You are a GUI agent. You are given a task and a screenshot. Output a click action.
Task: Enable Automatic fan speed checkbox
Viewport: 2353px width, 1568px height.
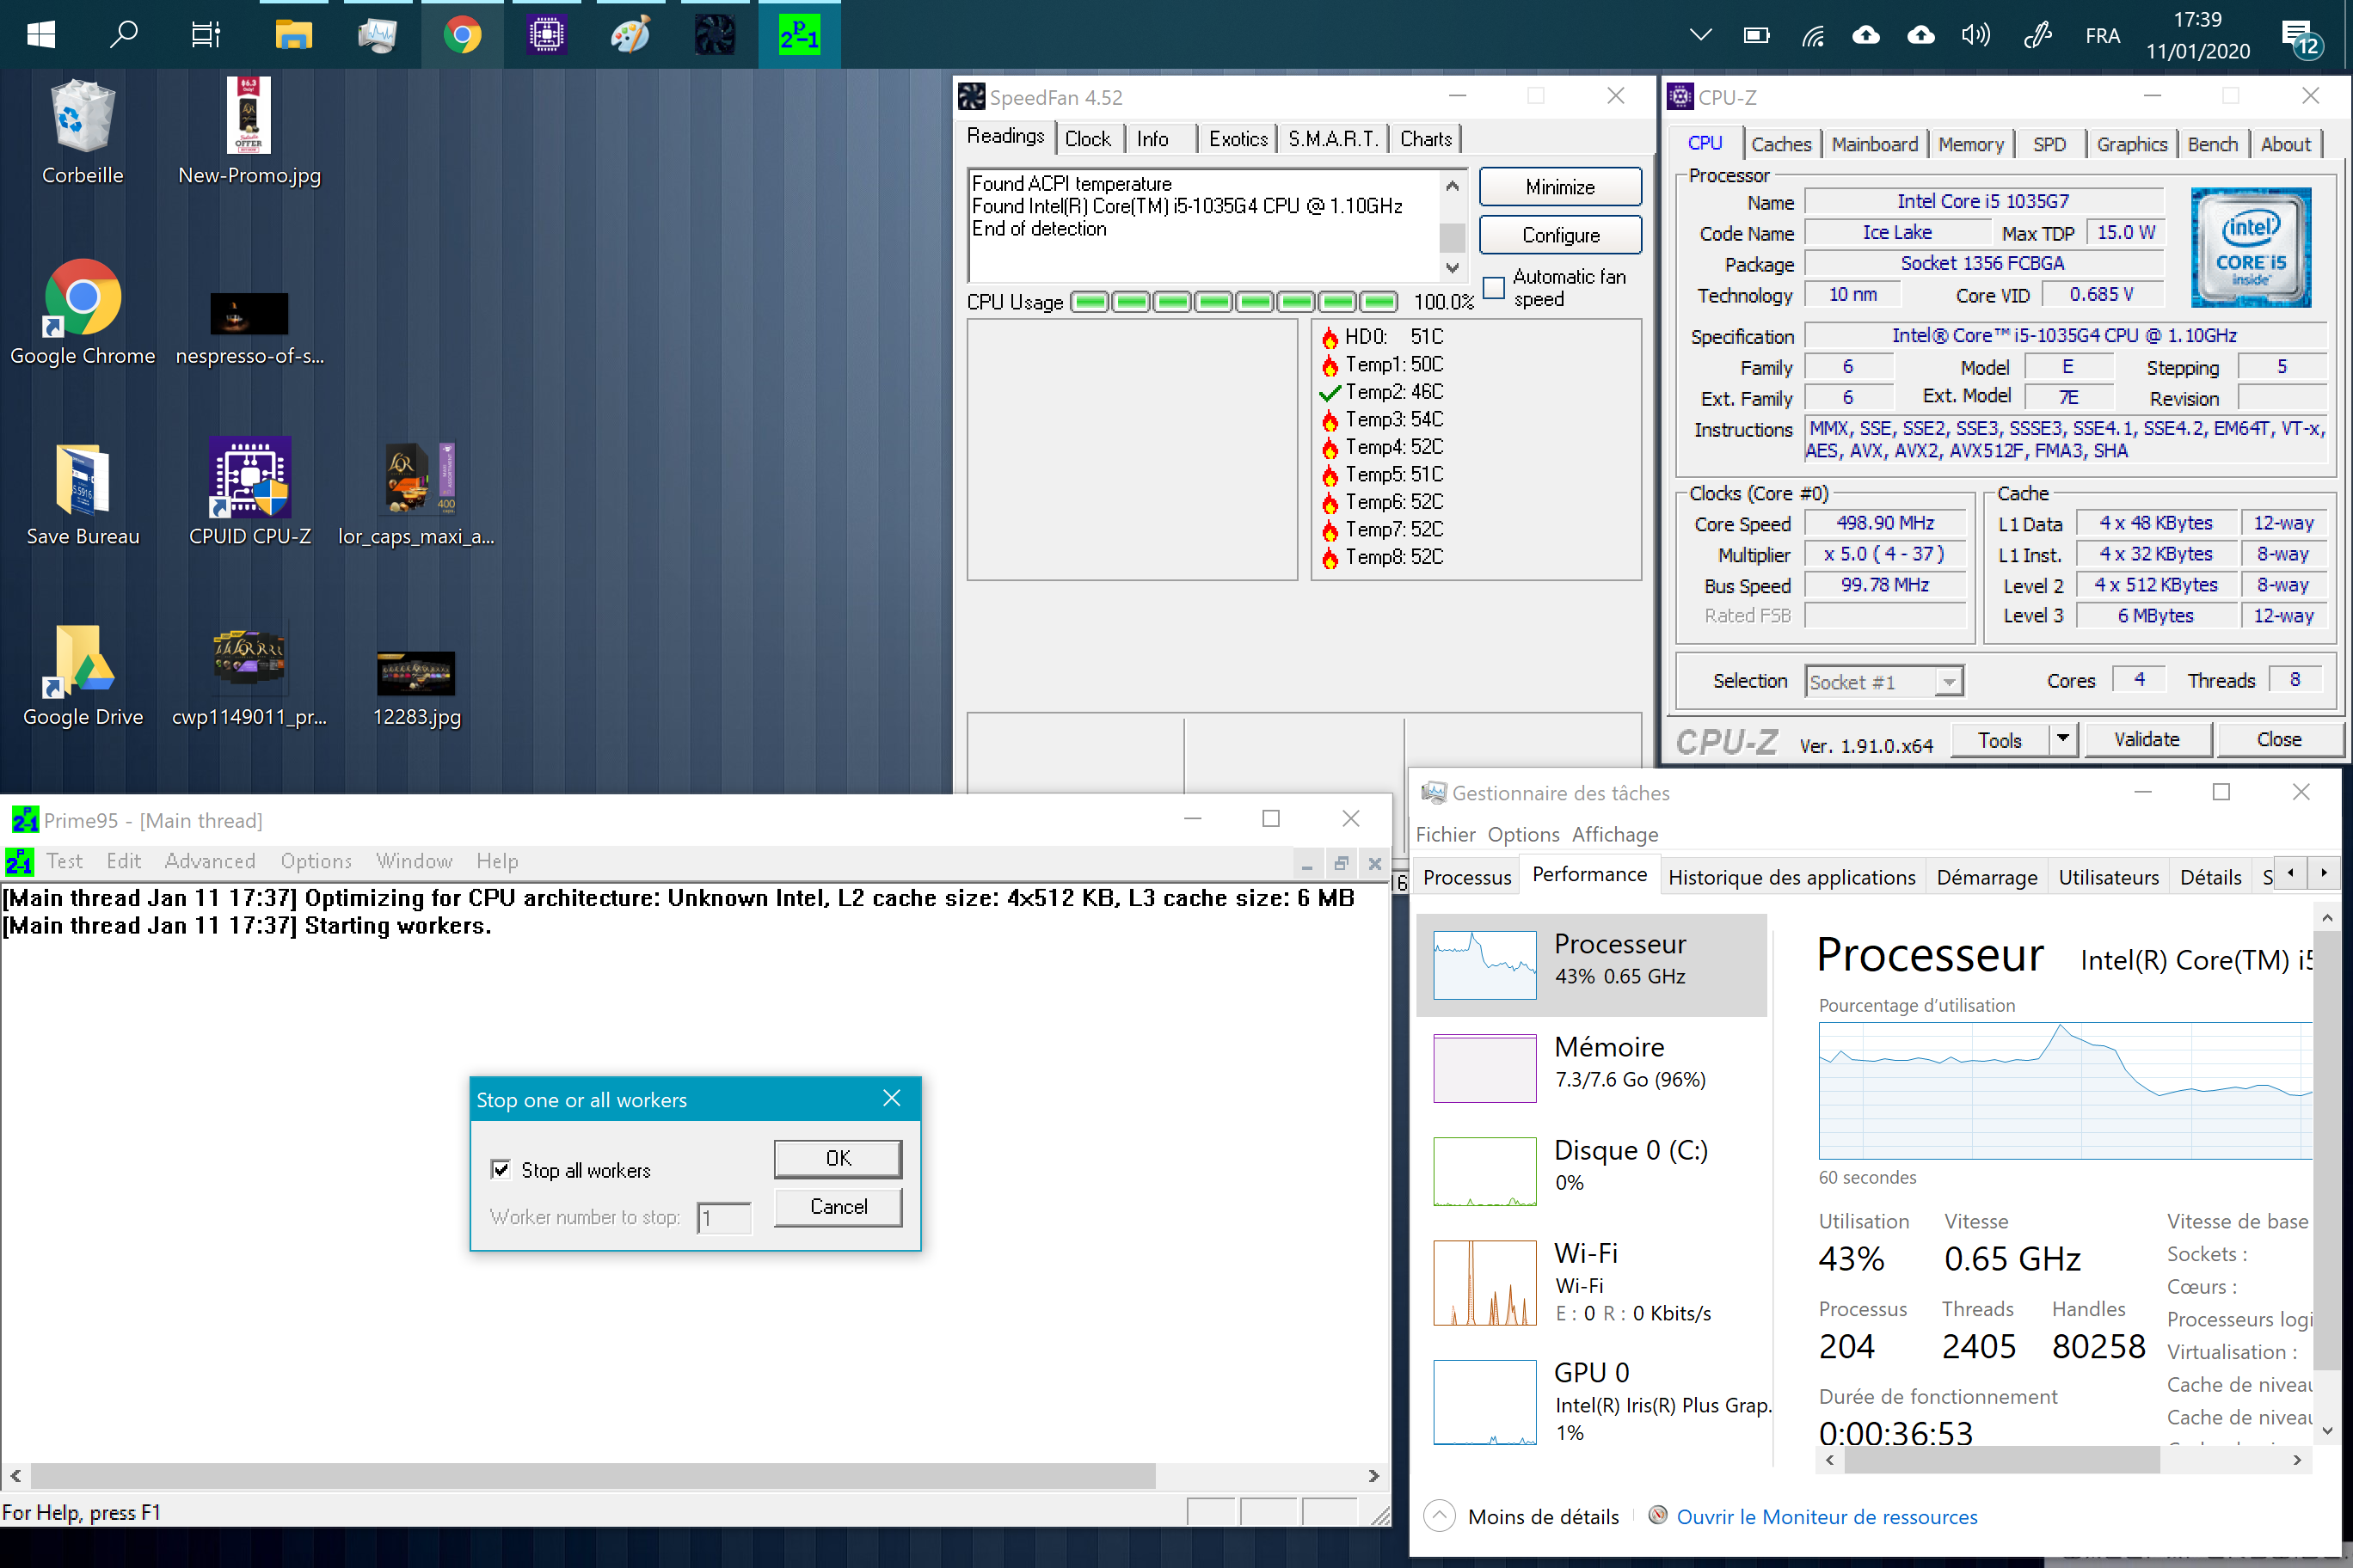[1494, 288]
